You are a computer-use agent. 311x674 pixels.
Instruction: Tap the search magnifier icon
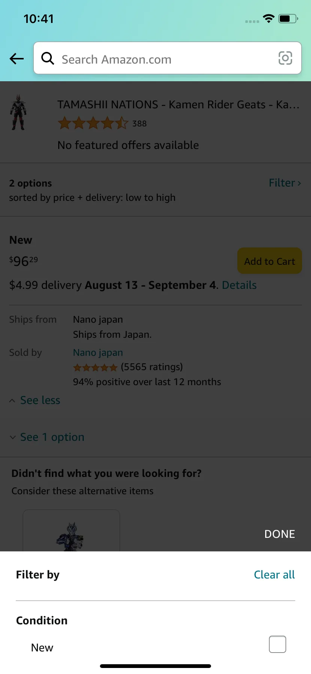pos(48,58)
